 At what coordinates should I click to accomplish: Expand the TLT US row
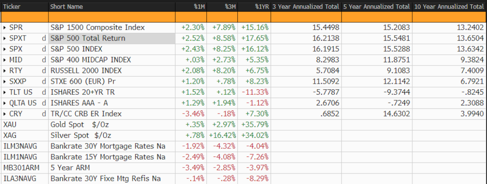click(x=5, y=92)
